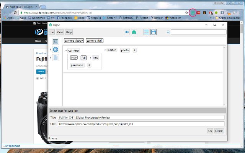This screenshot has width=245, height=153.
Task: Expand the location tag group
Action: pos(105,50)
